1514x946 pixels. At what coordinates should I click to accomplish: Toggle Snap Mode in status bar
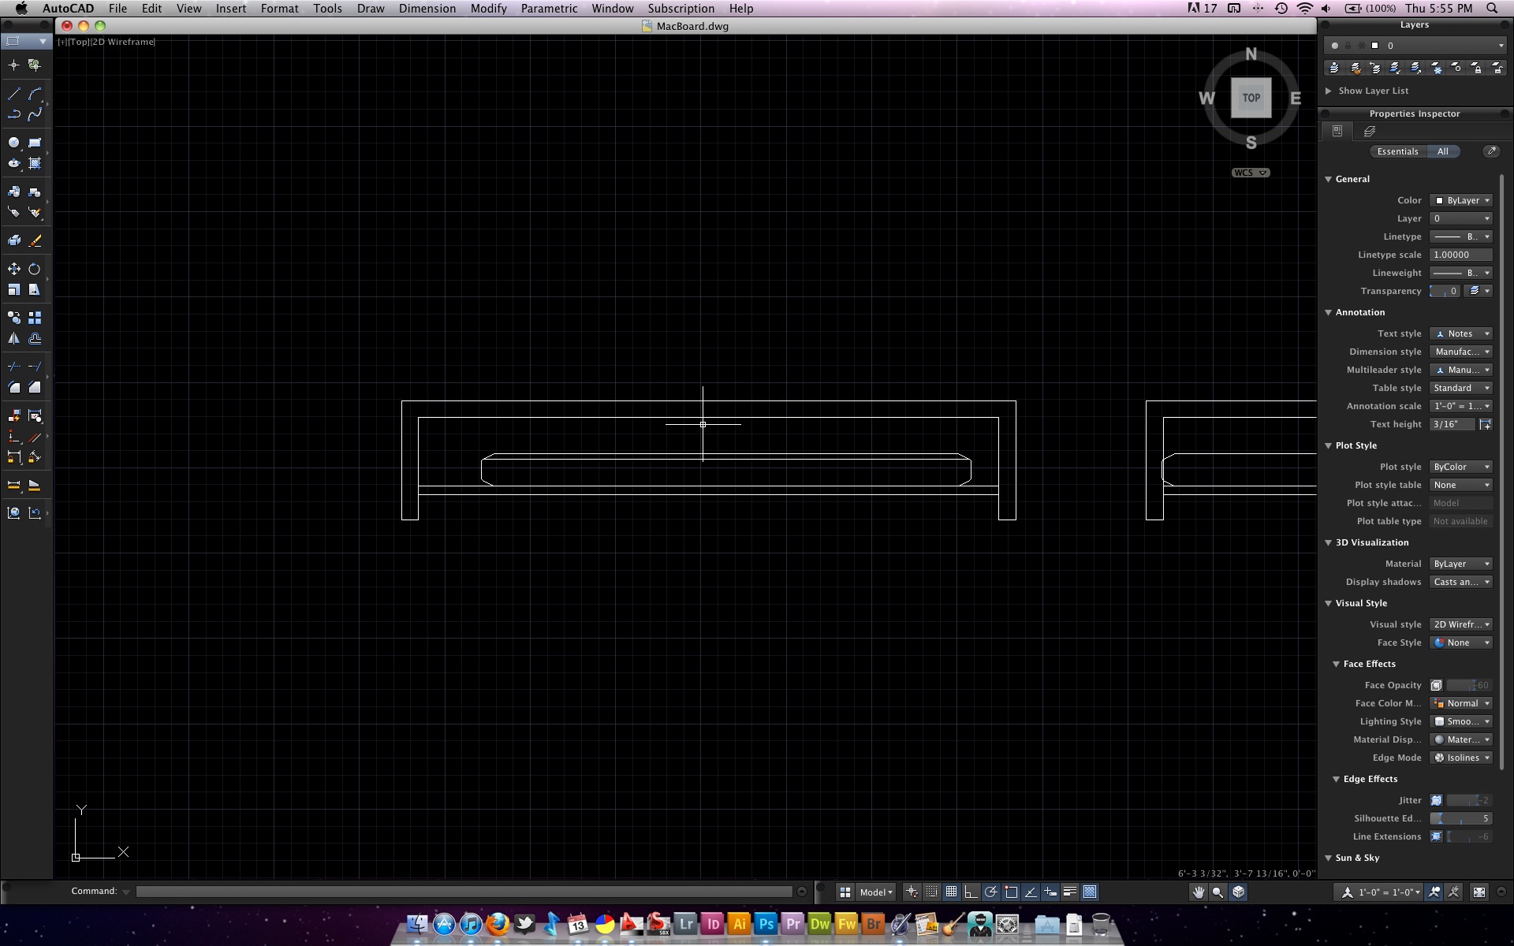pos(932,892)
